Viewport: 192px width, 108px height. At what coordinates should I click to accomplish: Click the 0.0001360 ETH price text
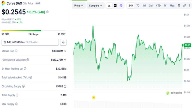click(x=8, y=22)
